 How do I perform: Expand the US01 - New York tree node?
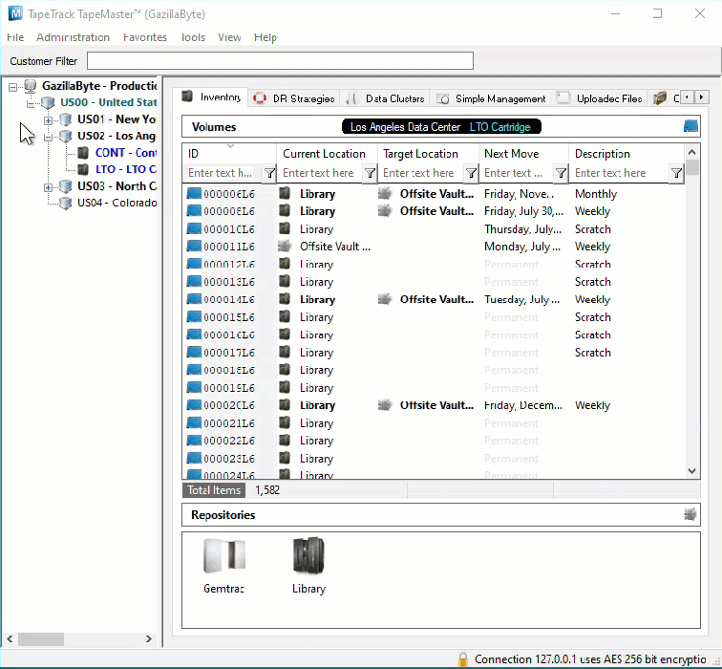[x=48, y=120]
